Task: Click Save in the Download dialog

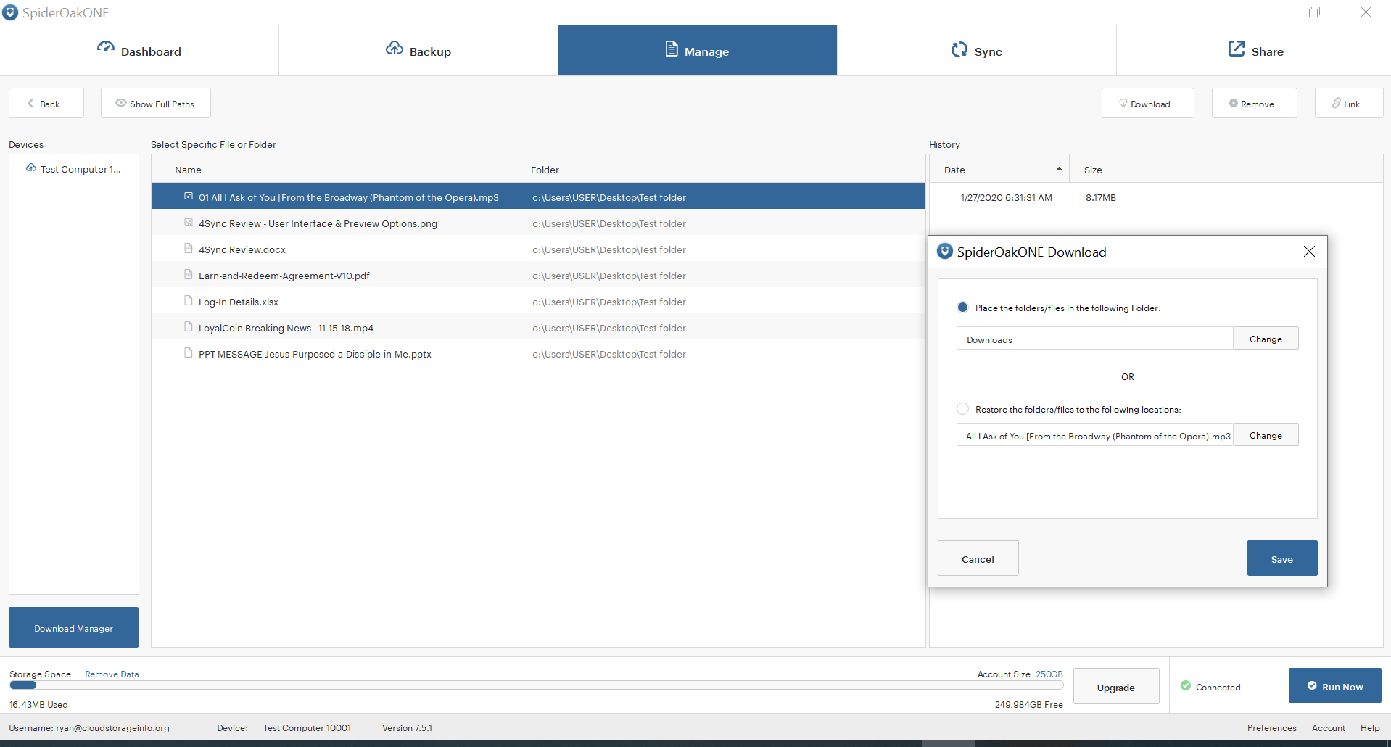Action: point(1281,558)
